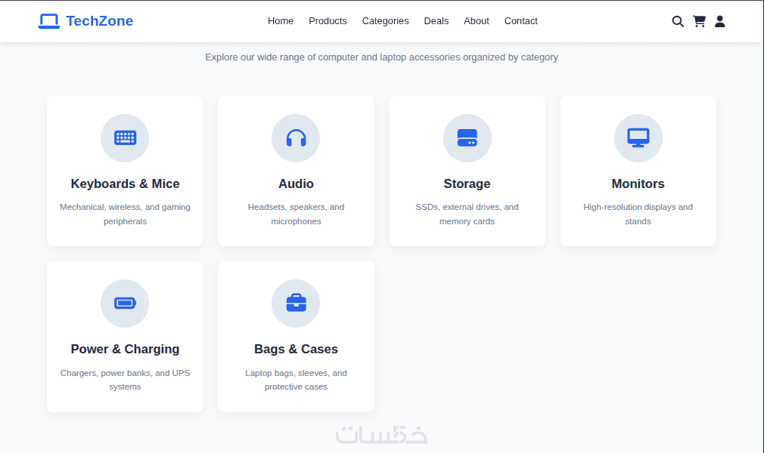Open the shopping cart icon
This screenshot has height=453, width=764.
(699, 21)
